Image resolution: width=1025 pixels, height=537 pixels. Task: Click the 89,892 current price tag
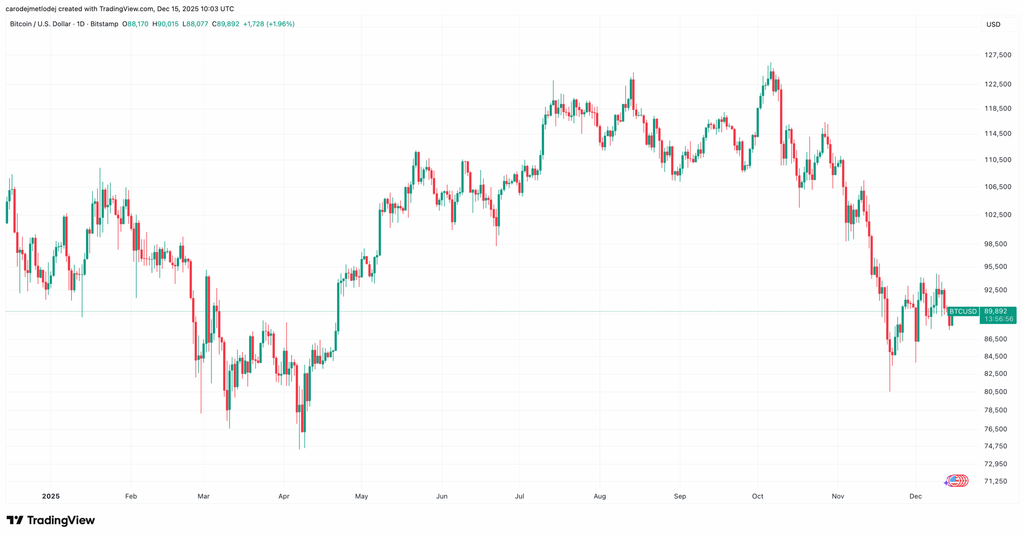995,311
